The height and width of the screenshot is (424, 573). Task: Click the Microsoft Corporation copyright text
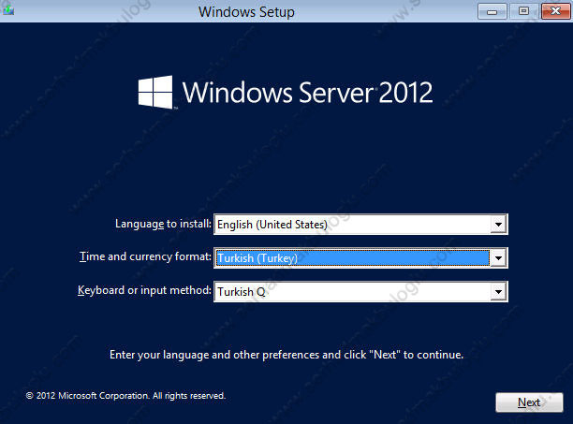[125, 396]
